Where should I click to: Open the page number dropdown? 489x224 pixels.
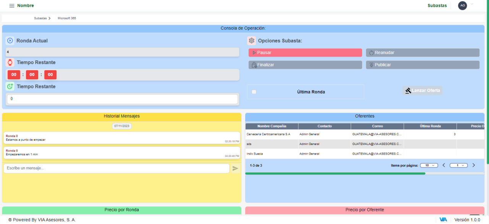point(459,165)
